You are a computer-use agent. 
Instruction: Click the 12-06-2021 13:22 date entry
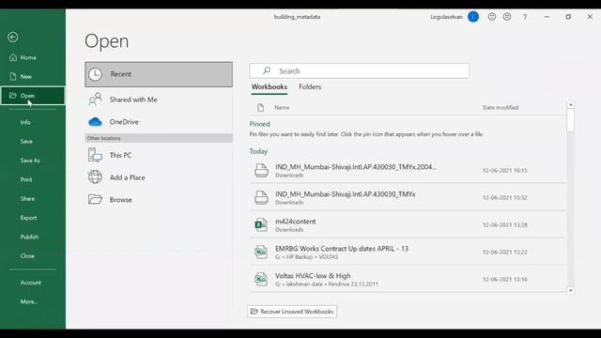coord(505,253)
